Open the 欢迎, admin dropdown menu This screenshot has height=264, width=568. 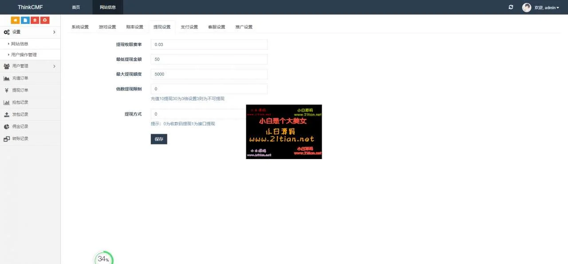click(x=547, y=8)
